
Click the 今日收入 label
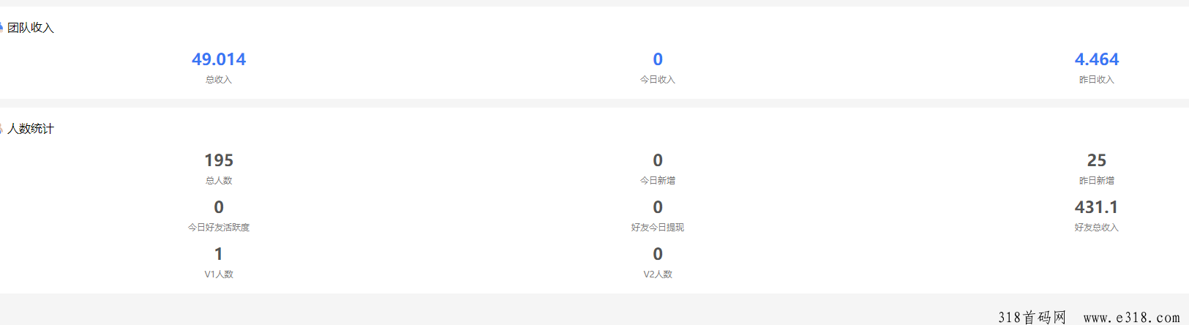coord(658,80)
